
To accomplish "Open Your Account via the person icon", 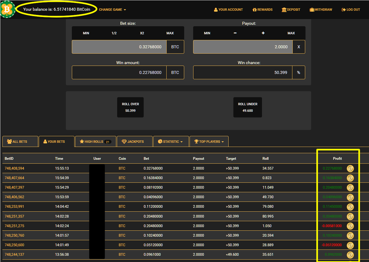I will click(x=215, y=9).
